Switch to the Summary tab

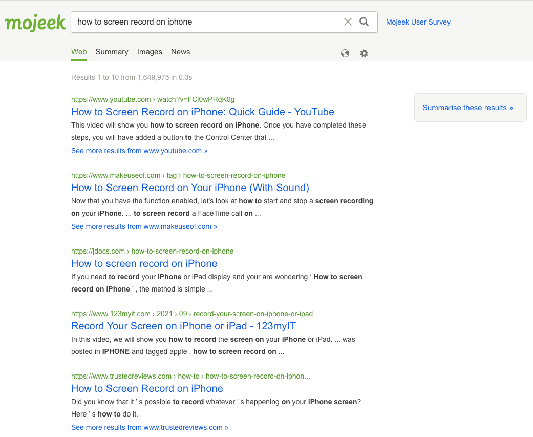112,52
